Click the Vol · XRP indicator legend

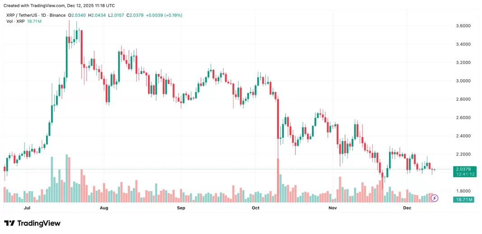pyautogui.click(x=14, y=21)
